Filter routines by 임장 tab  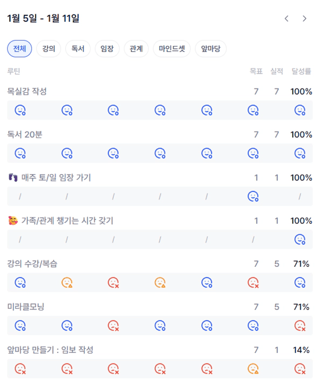[x=107, y=49]
